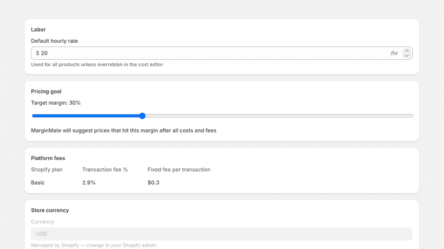Click the "Platform fees" section heading
Screen dimensions: 444x249
click(x=48, y=158)
